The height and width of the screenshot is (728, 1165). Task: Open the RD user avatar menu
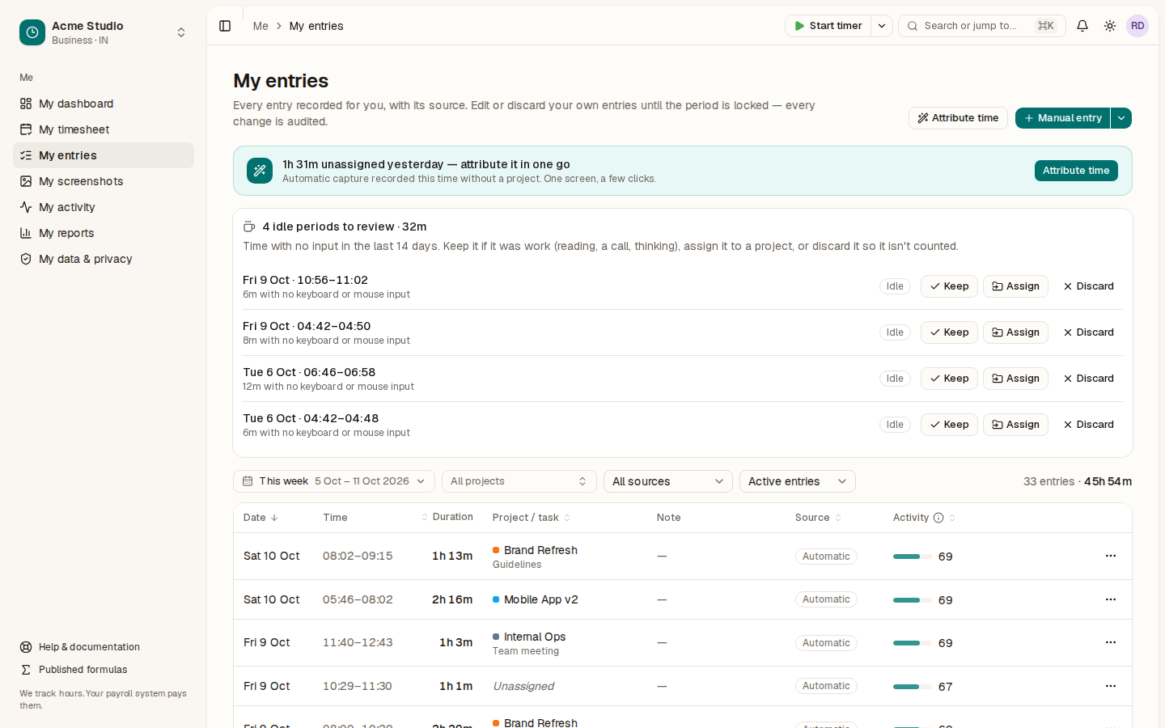(x=1137, y=26)
